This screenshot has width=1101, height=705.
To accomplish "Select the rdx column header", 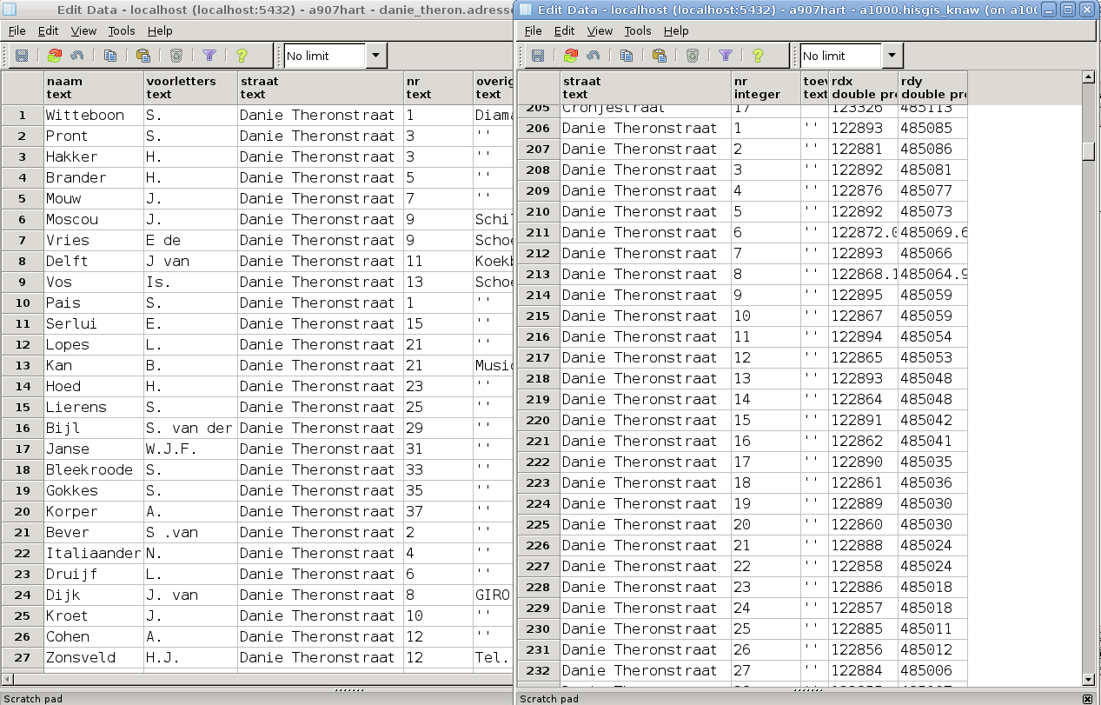I will pyautogui.click(x=863, y=87).
